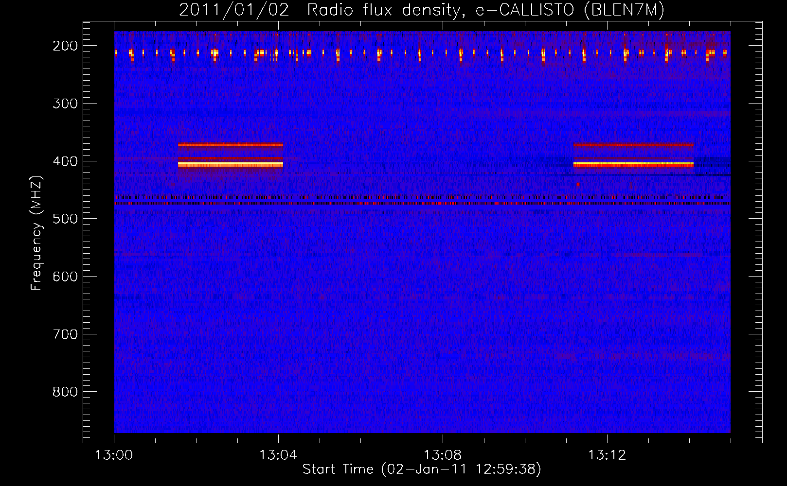Click the 500 frequency tick label
Screen dimensions: 787x486
click(x=65, y=219)
